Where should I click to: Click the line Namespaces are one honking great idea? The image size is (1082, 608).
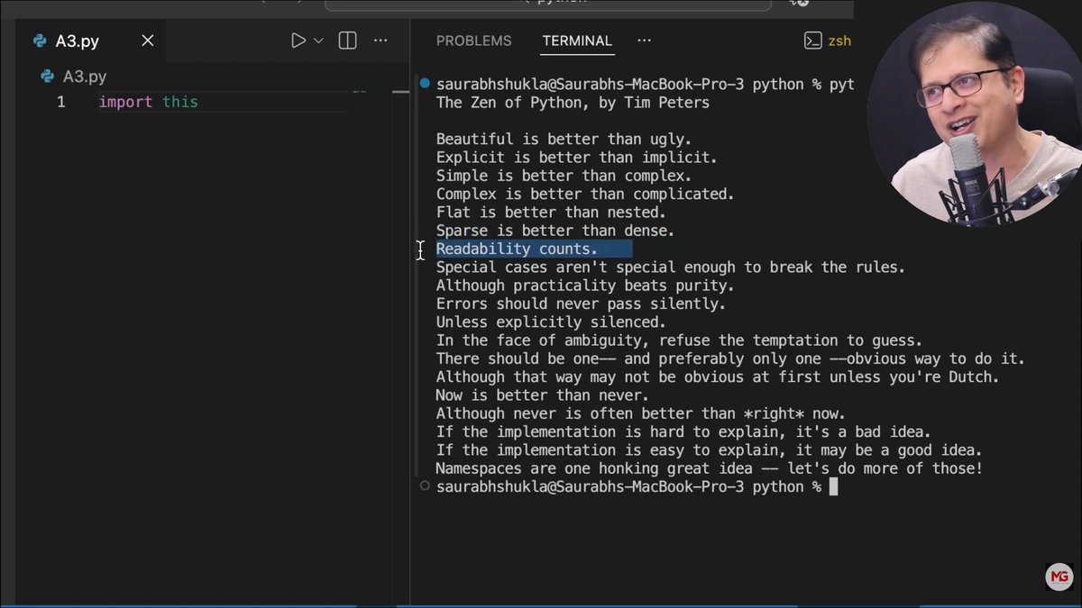(709, 468)
